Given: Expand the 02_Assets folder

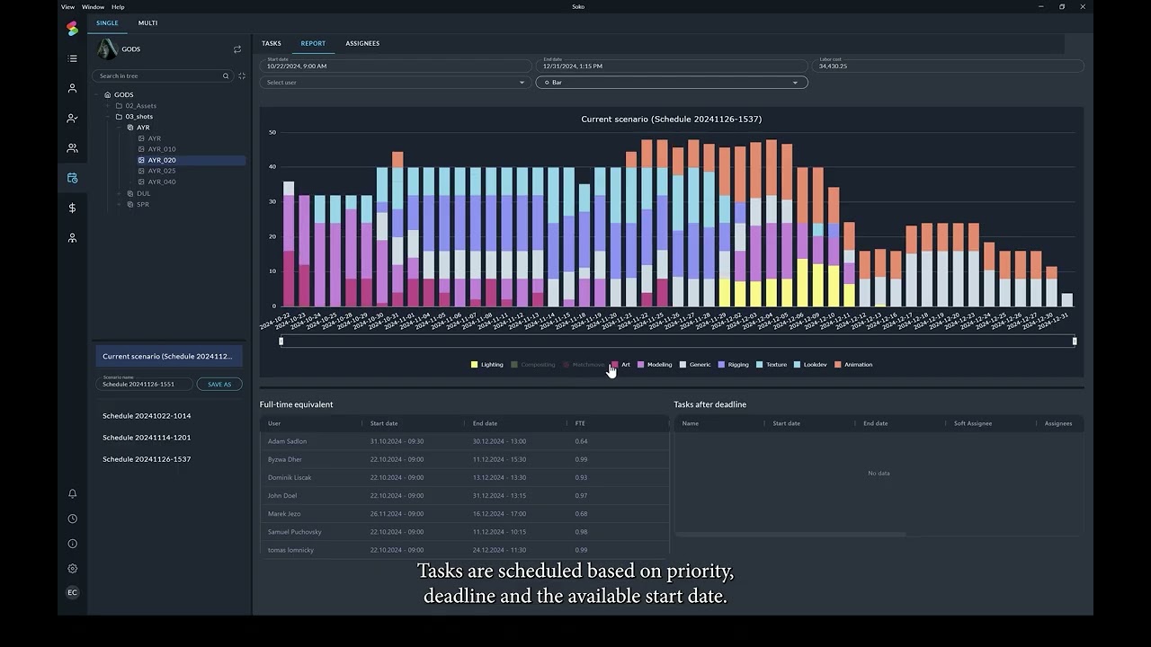Looking at the screenshot, I should click(108, 105).
